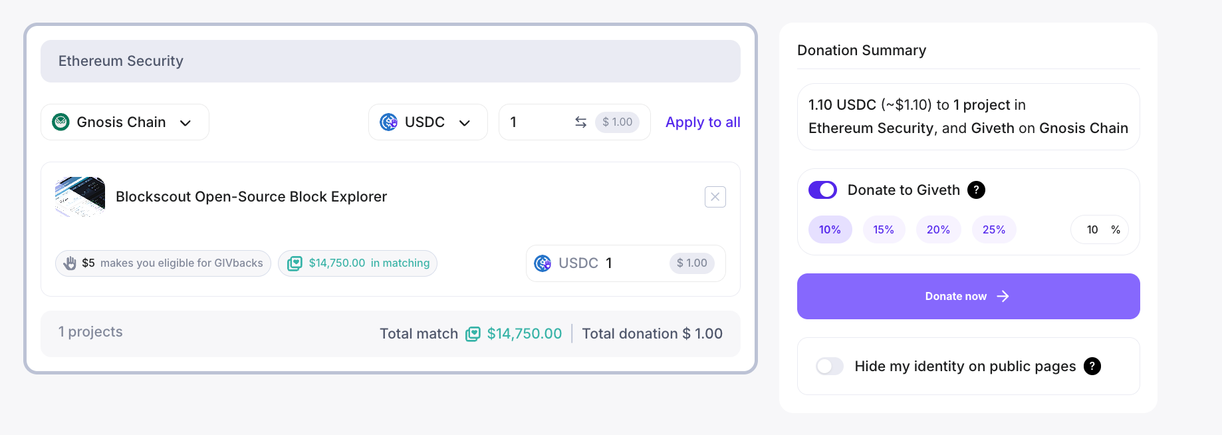Remove Blockscout project with X icon
This screenshot has width=1222, height=435.
click(715, 197)
